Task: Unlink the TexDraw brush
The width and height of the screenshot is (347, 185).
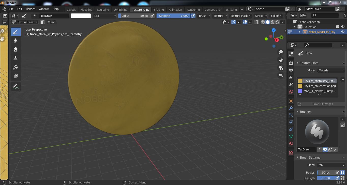Action: [335, 149]
